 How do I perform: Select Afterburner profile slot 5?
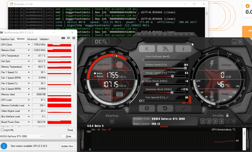tap(227, 121)
